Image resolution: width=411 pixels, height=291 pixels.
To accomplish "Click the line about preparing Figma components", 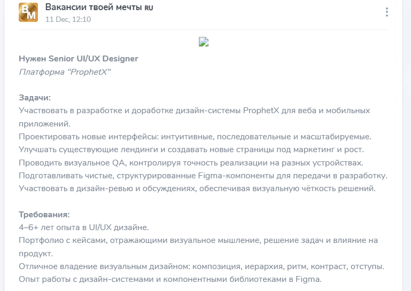I will coord(203,175).
